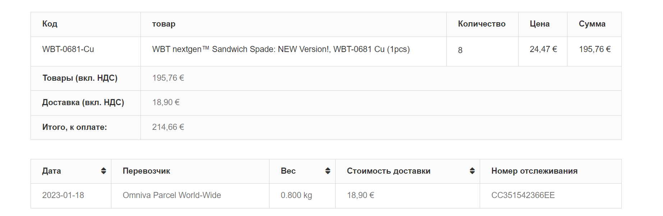Click the WBT nextgen Sandwich Spade product name
The height and width of the screenshot is (216, 663).
[281, 49]
